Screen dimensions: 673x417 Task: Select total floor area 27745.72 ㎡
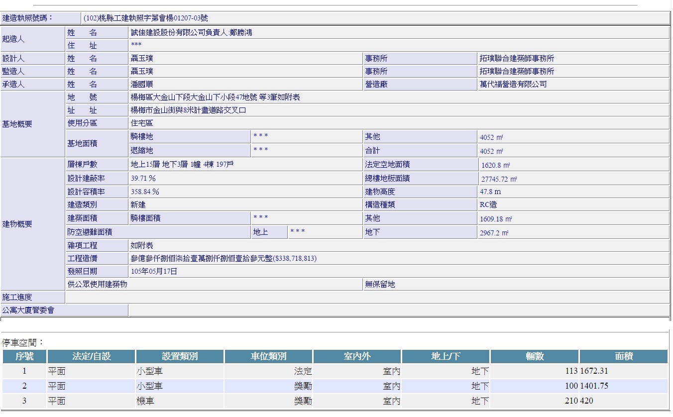tap(499, 179)
